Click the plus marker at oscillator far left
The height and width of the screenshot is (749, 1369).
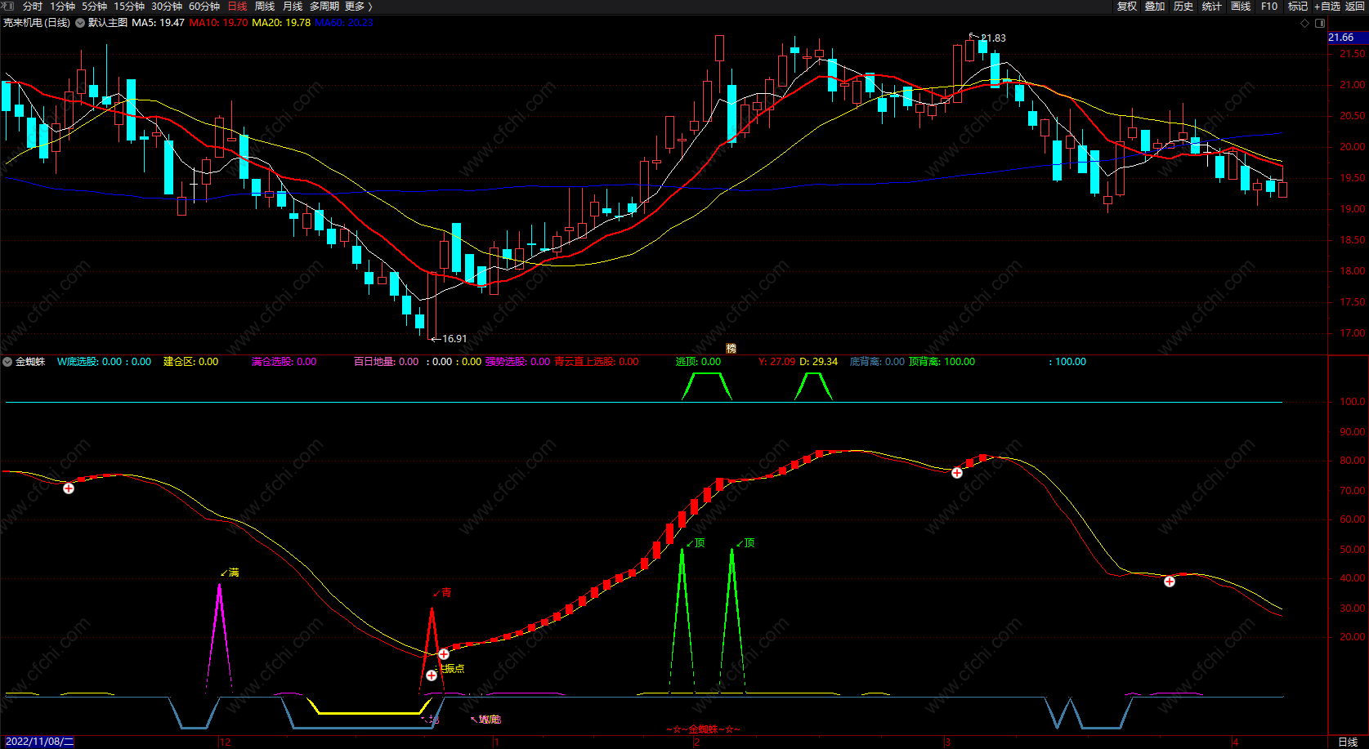[x=69, y=488]
